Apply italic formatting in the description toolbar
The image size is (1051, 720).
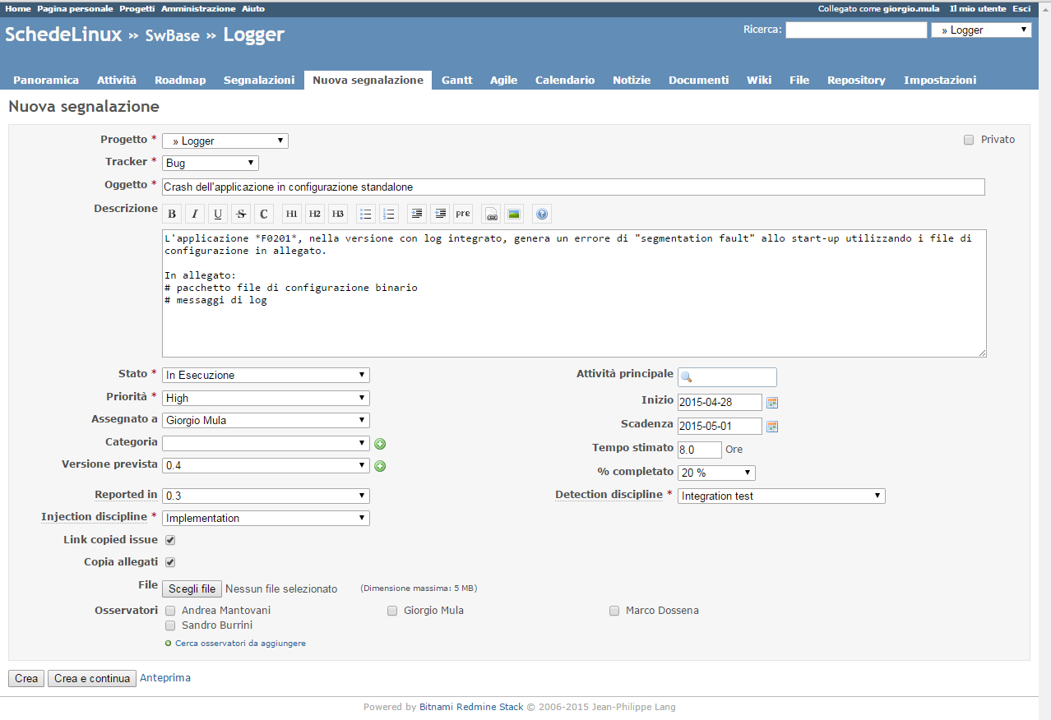click(x=195, y=214)
